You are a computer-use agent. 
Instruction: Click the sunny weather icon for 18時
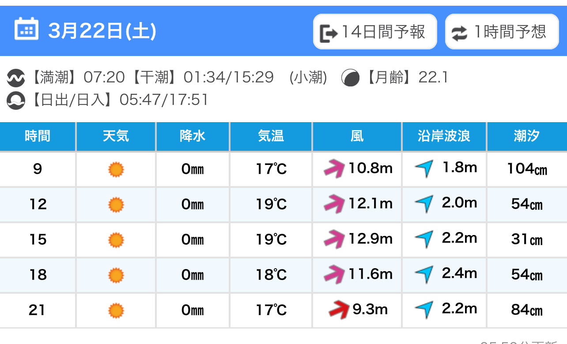tap(116, 275)
